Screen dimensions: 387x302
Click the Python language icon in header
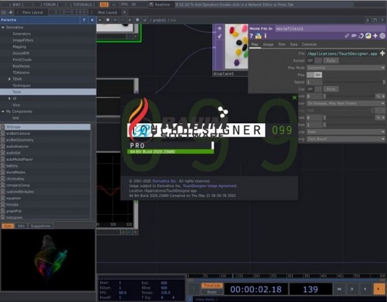pos(368,36)
